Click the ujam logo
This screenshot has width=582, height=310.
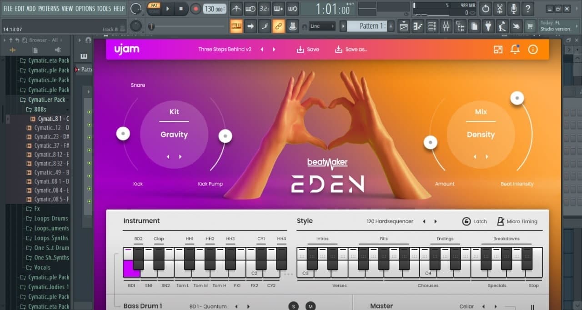tap(126, 49)
